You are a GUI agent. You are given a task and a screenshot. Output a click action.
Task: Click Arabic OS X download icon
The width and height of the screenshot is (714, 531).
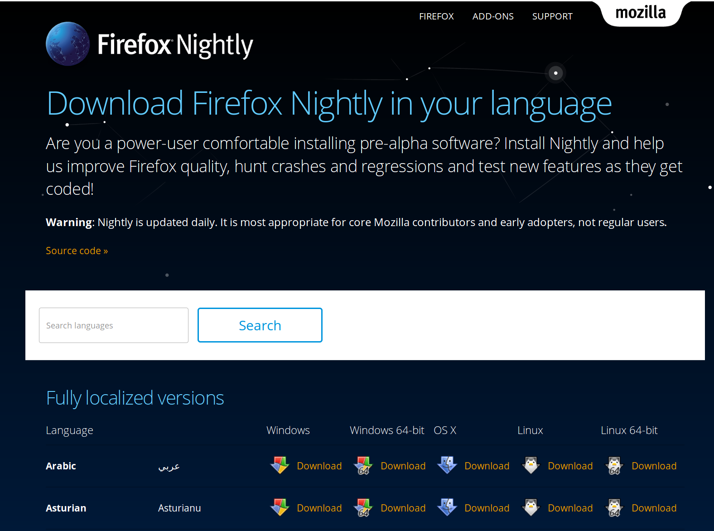tap(447, 465)
